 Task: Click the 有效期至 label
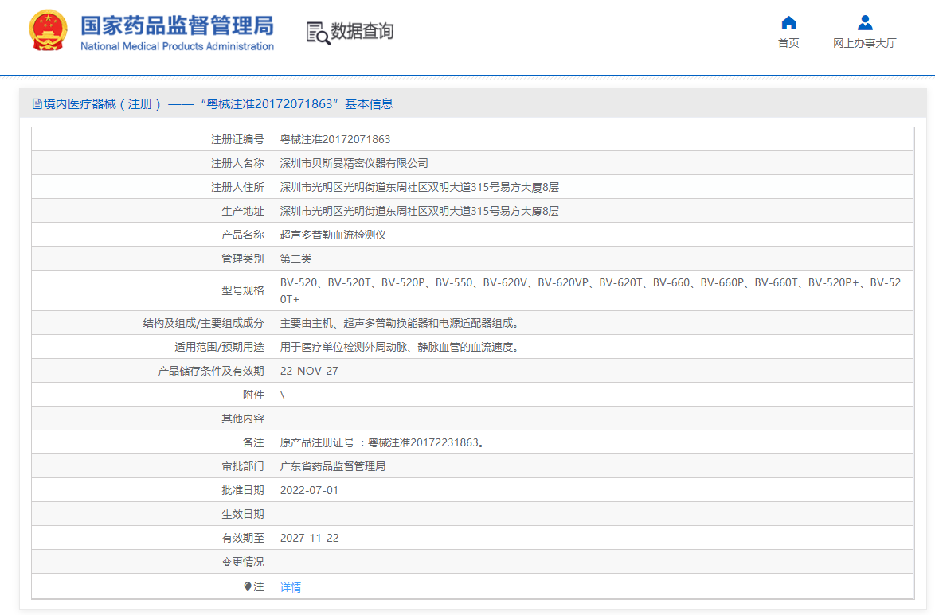[x=243, y=538]
